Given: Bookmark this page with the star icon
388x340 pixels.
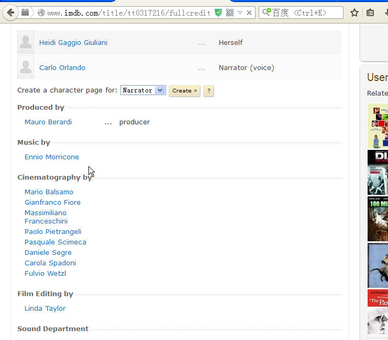Looking at the screenshot, I should coord(354,13).
